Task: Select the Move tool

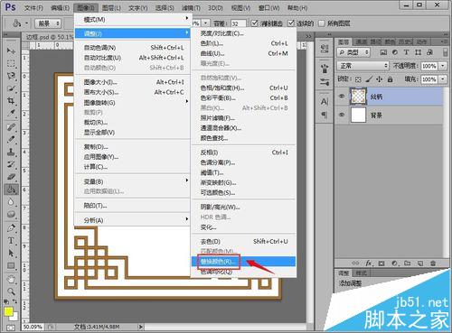Action: [x=11, y=51]
